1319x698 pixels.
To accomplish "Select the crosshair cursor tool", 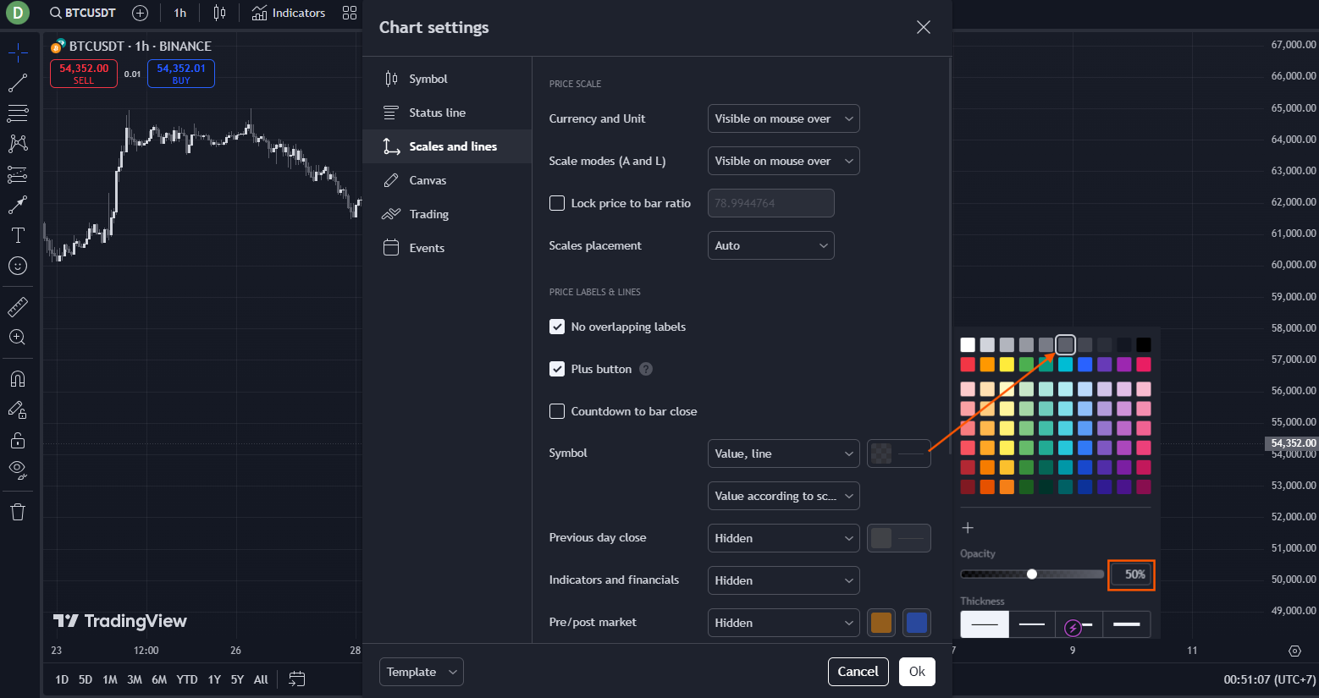I will [18, 52].
